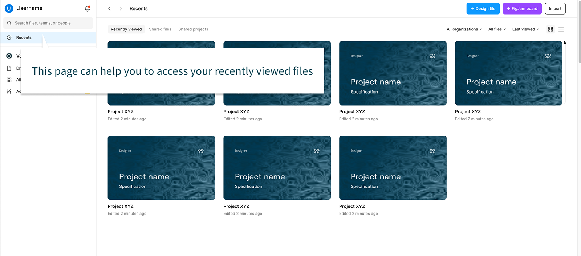Screen dimensions: 581x256
Task: Open the third project thumbnail in the top row
Action: point(393,73)
